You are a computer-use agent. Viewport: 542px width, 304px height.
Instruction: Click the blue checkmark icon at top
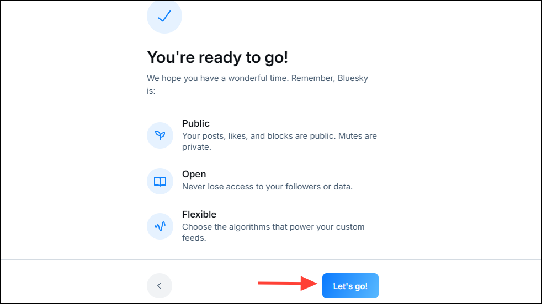pyautogui.click(x=164, y=17)
